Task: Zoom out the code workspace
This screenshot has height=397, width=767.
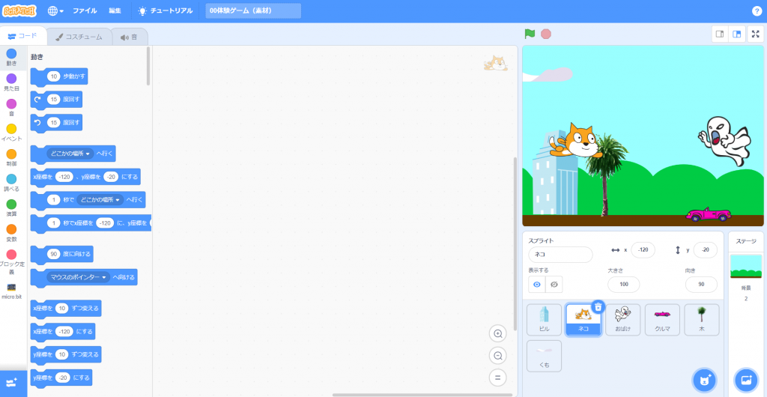Action: click(x=498, y=356)
